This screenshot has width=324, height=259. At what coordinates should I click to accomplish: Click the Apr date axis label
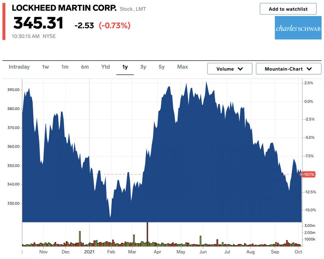tap(157, 252)
